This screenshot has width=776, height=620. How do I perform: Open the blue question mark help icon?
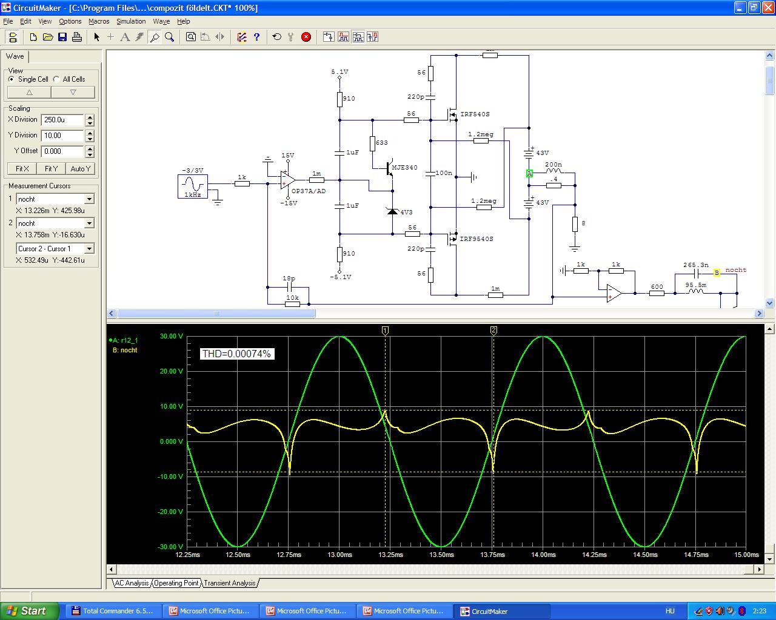coord(256,37)
